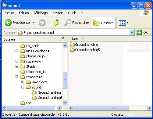
Task: Select temporaire folder in tree
Action: (31, 77)
